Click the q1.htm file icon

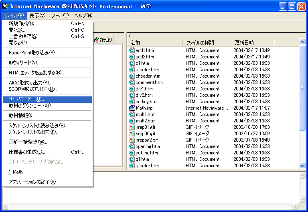[132, 159]
